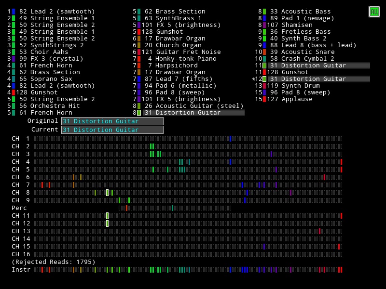Click the highlighted marker in CH 12 row
386x289 pixels.
click(x=108, y=223)
